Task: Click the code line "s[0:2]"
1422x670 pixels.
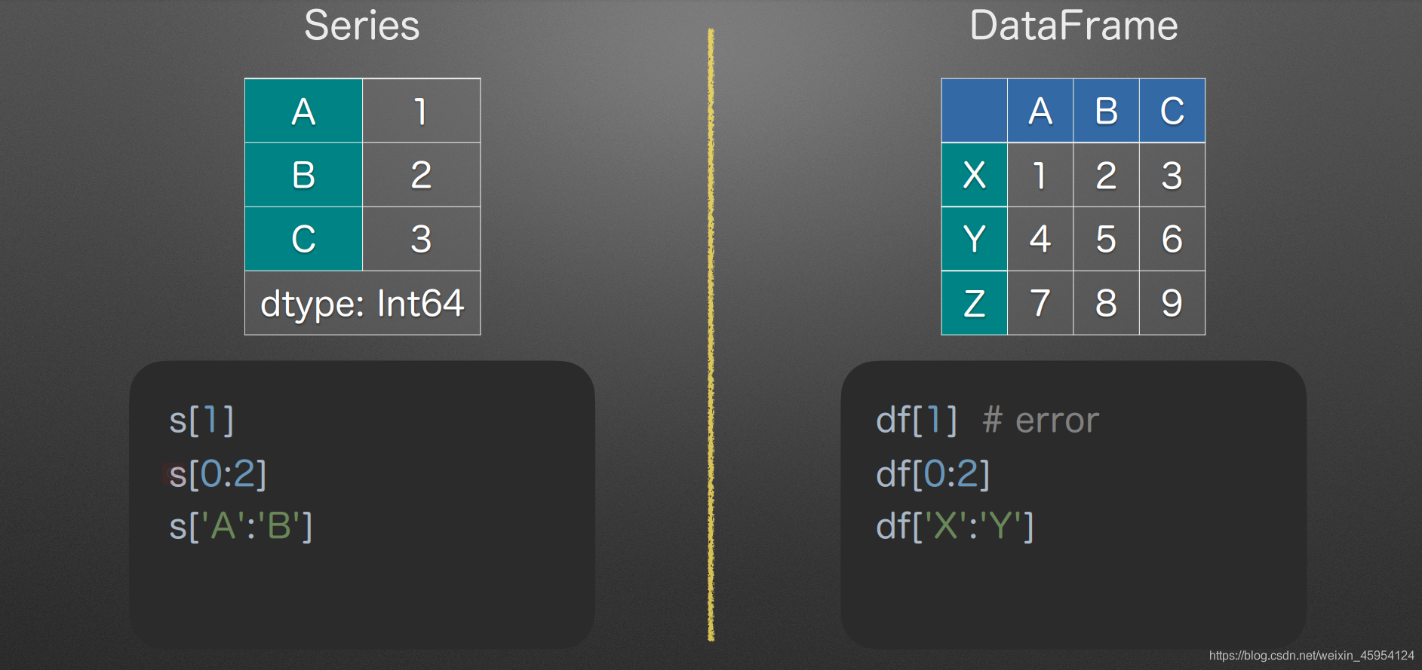Action: tap(218, 474)
